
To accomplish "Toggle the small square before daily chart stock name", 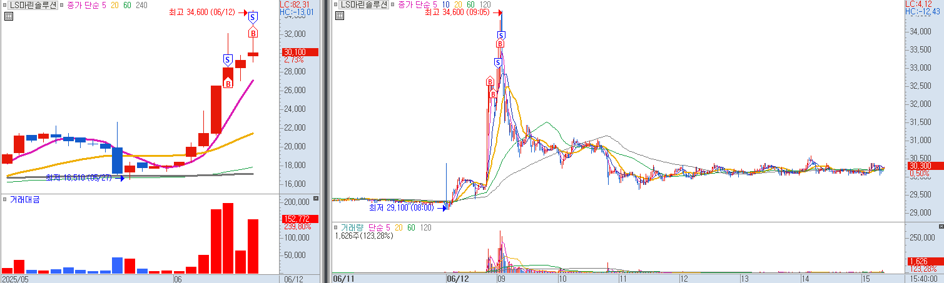I will click(x=5, y=5).
